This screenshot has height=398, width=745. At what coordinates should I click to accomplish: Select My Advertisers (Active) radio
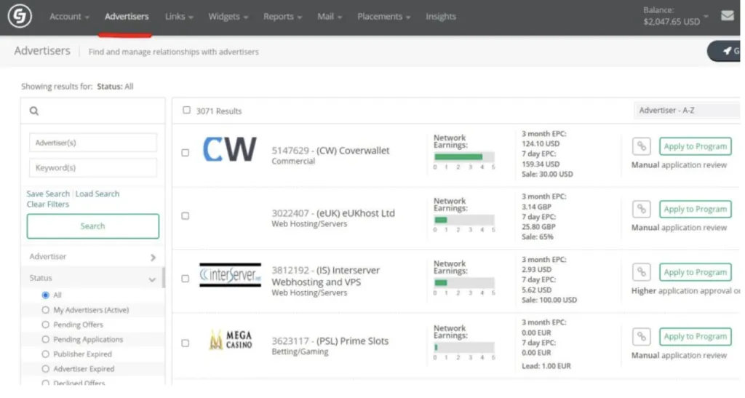point(46,310)
